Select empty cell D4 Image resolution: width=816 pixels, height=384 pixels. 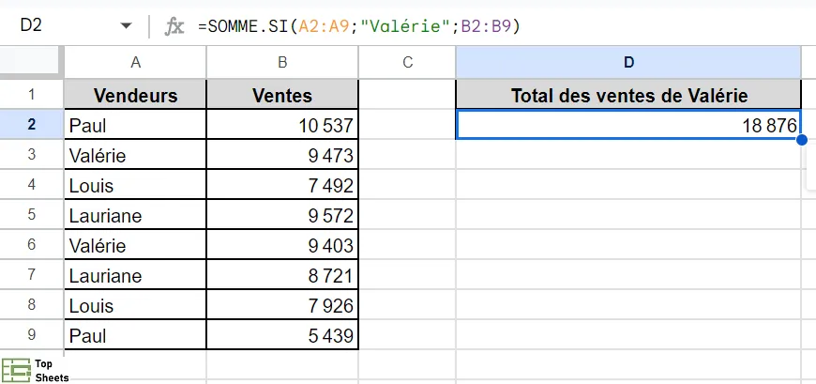coord(628,185)
